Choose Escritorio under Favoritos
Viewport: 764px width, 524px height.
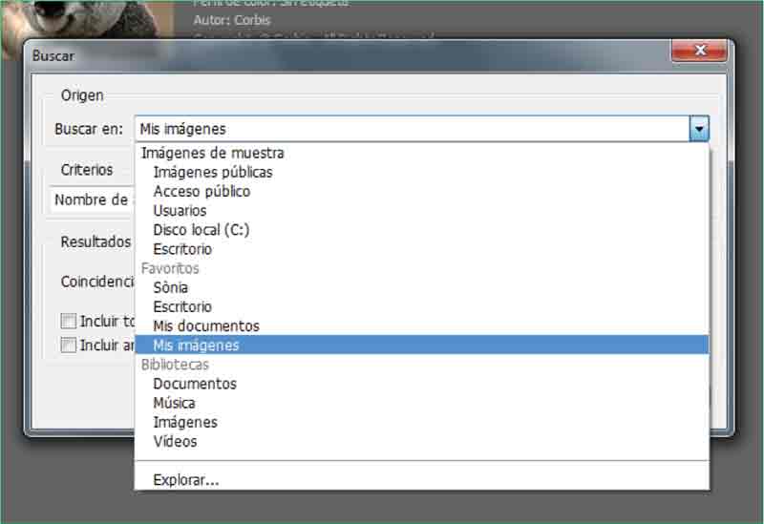182,307
